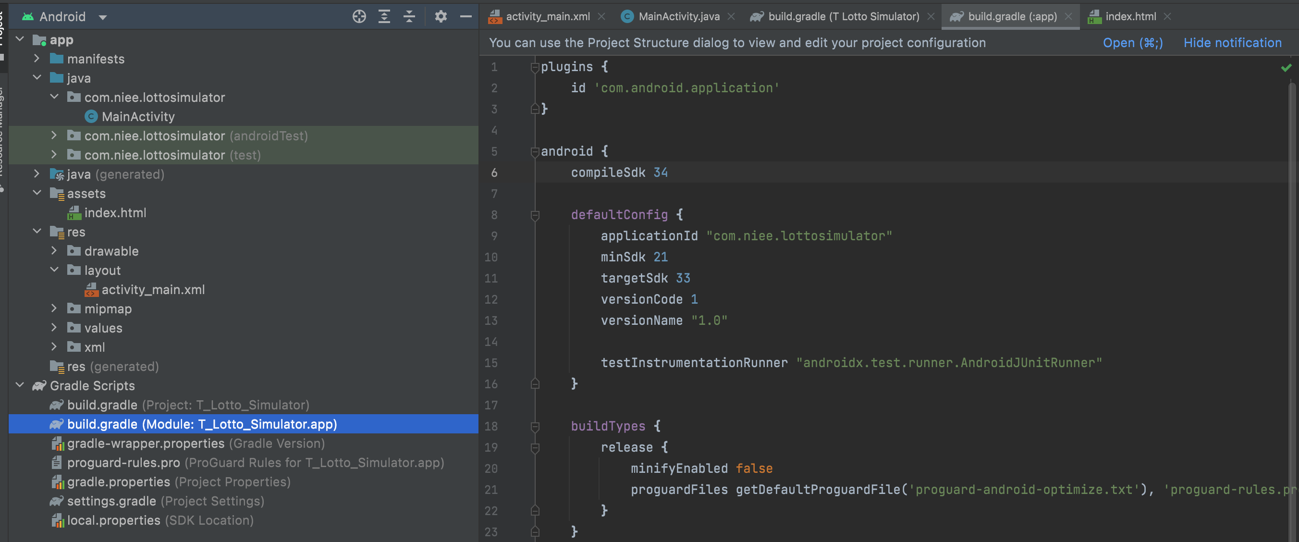Fold the buildTypes block in gutter
This screenshot has height=542, width=1299.
click(x=535, y=427)
